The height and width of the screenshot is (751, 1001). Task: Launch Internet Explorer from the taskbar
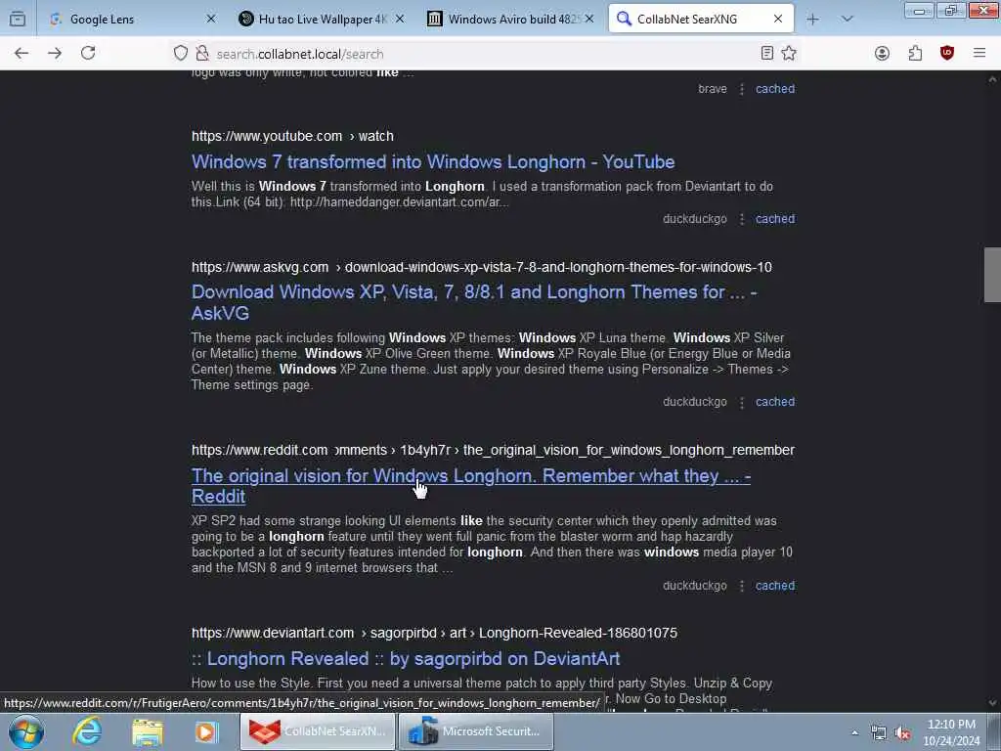pyautogui.click(x=87, y=731)
